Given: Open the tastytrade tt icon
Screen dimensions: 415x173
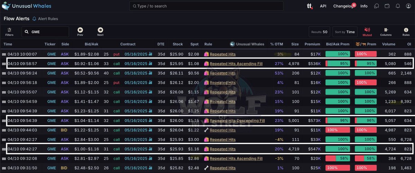Looking at the screenshot, I should pyautogui.click(x=310, y=6).
